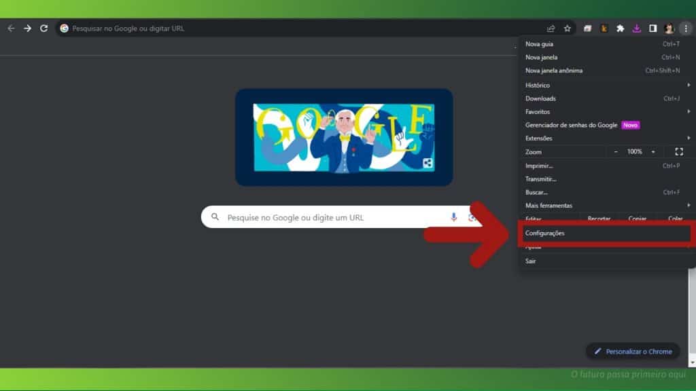This screenshot has width=696, height=391.
Task: Open the profile avatar
Action: [669, 29]
